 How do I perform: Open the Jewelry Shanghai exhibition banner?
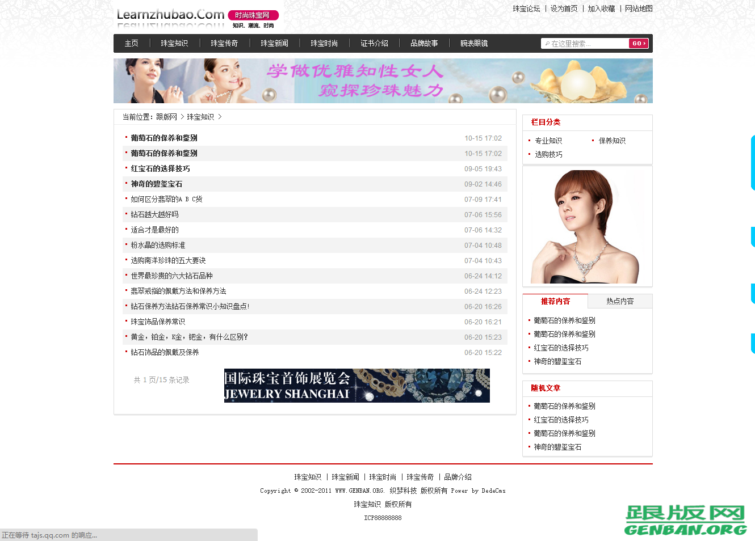pyautogui.click(x=356, y=386)
